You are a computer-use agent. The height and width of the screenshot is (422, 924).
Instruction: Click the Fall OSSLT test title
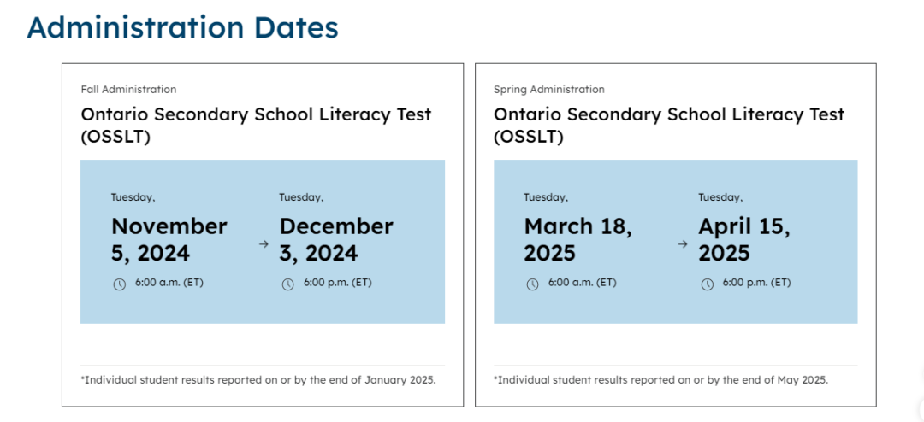256,125
